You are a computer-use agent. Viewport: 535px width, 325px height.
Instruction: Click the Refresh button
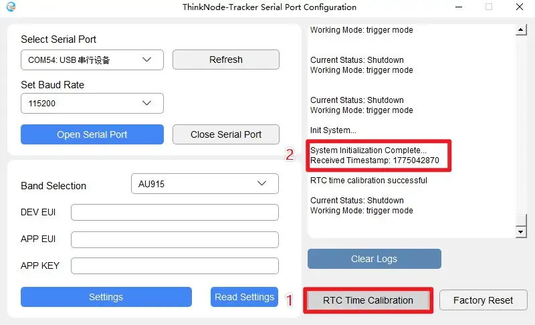pos(226,60)
